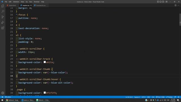Open remote window indicator in status bar
This screenshot has height=102, width=181.
[2, 97]
